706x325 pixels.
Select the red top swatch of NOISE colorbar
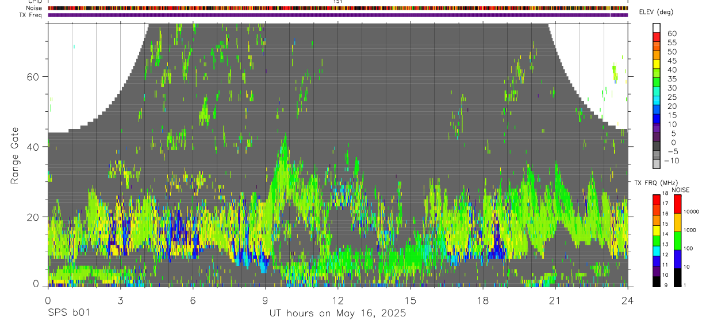[678, 204]
